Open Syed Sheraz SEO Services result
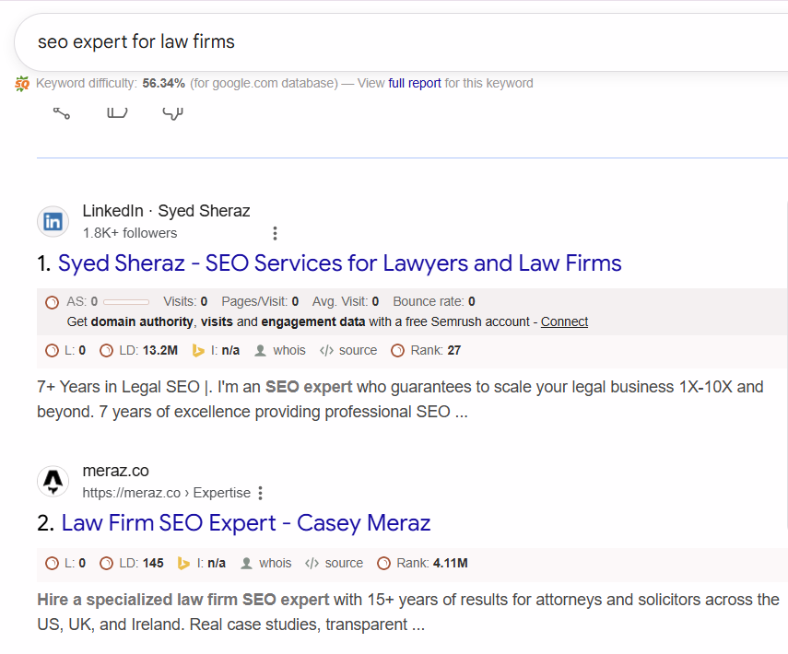The image size is (788, 654). 340,263
